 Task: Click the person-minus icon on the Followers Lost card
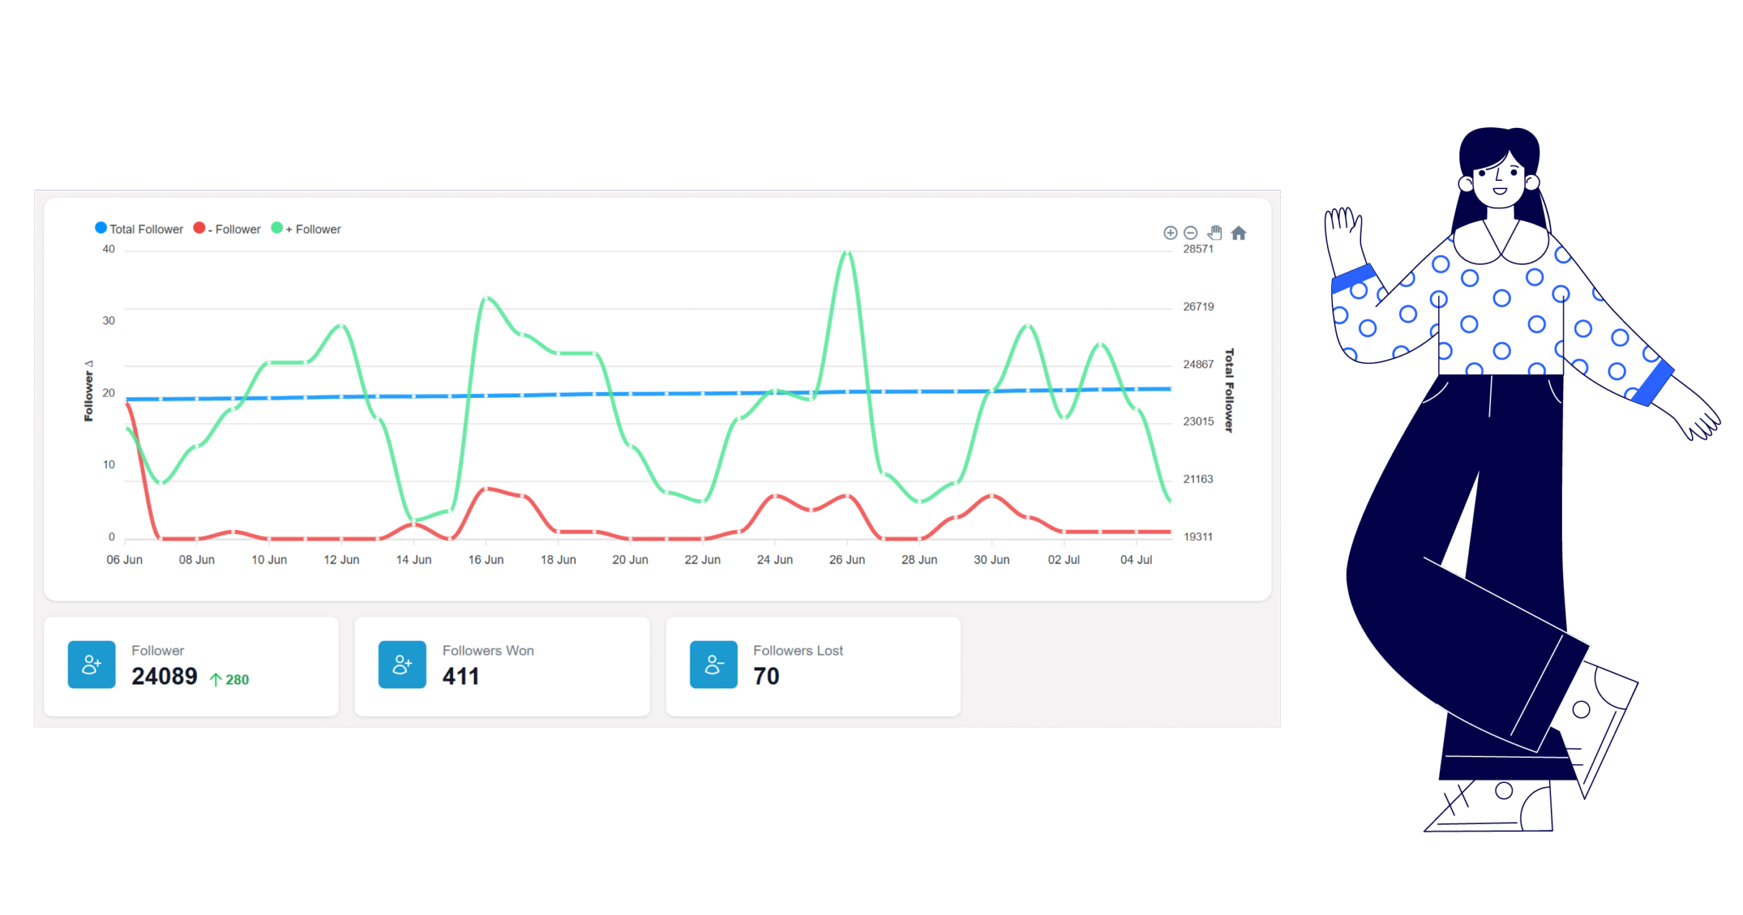(714, 665)
